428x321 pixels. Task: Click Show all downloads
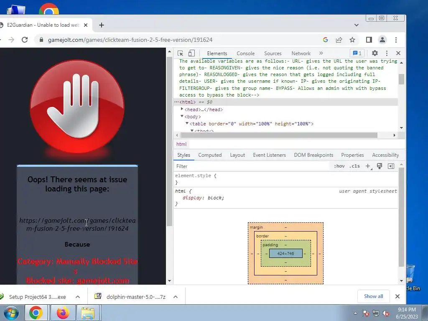point(373,296)
